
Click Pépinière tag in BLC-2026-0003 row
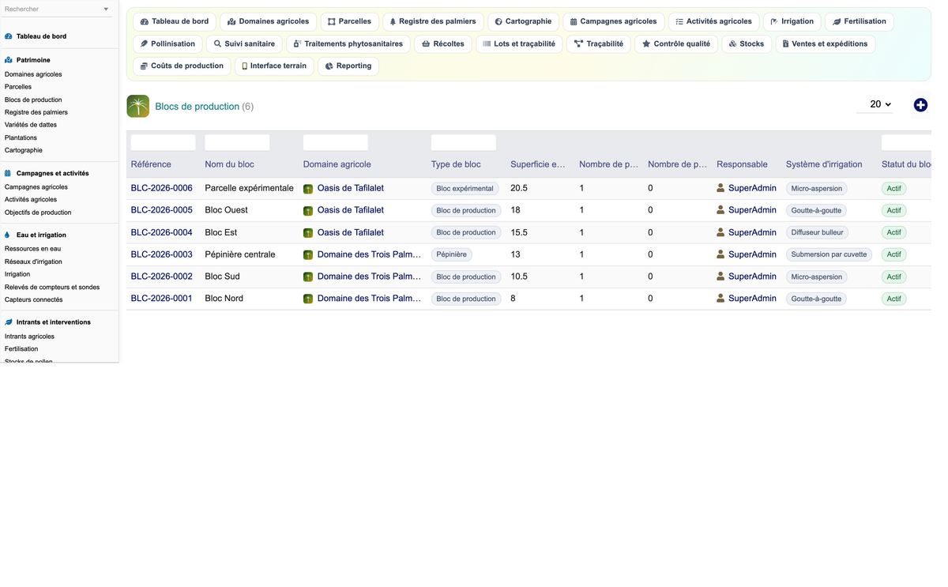452,254
